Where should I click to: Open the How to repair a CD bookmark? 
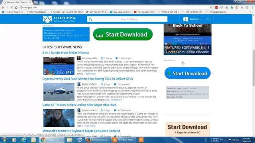point(145,12)
